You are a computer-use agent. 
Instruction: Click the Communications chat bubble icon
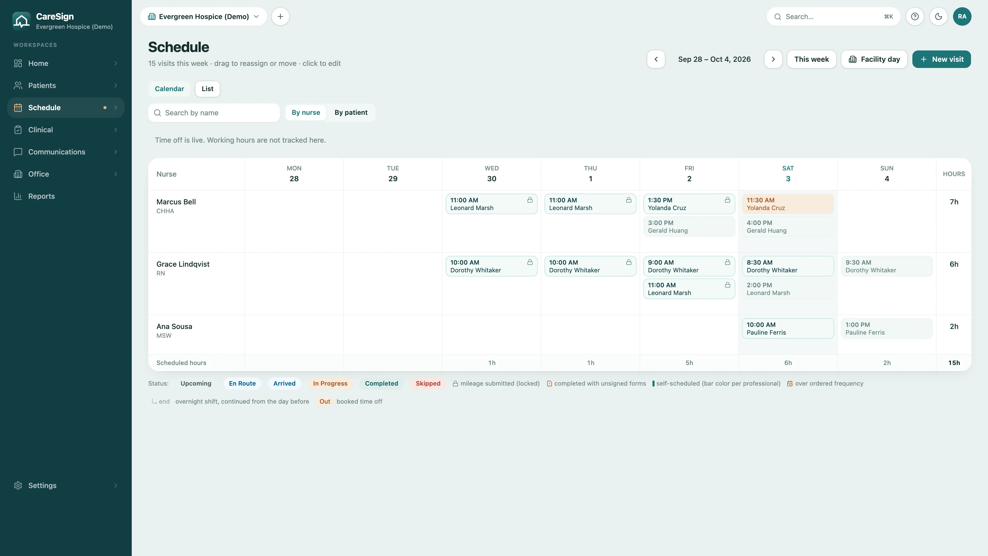[18, 152]
